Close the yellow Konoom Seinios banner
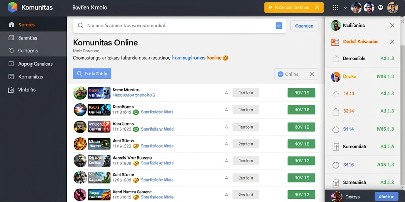Viewport: 405px width, 202px height. 317,7
